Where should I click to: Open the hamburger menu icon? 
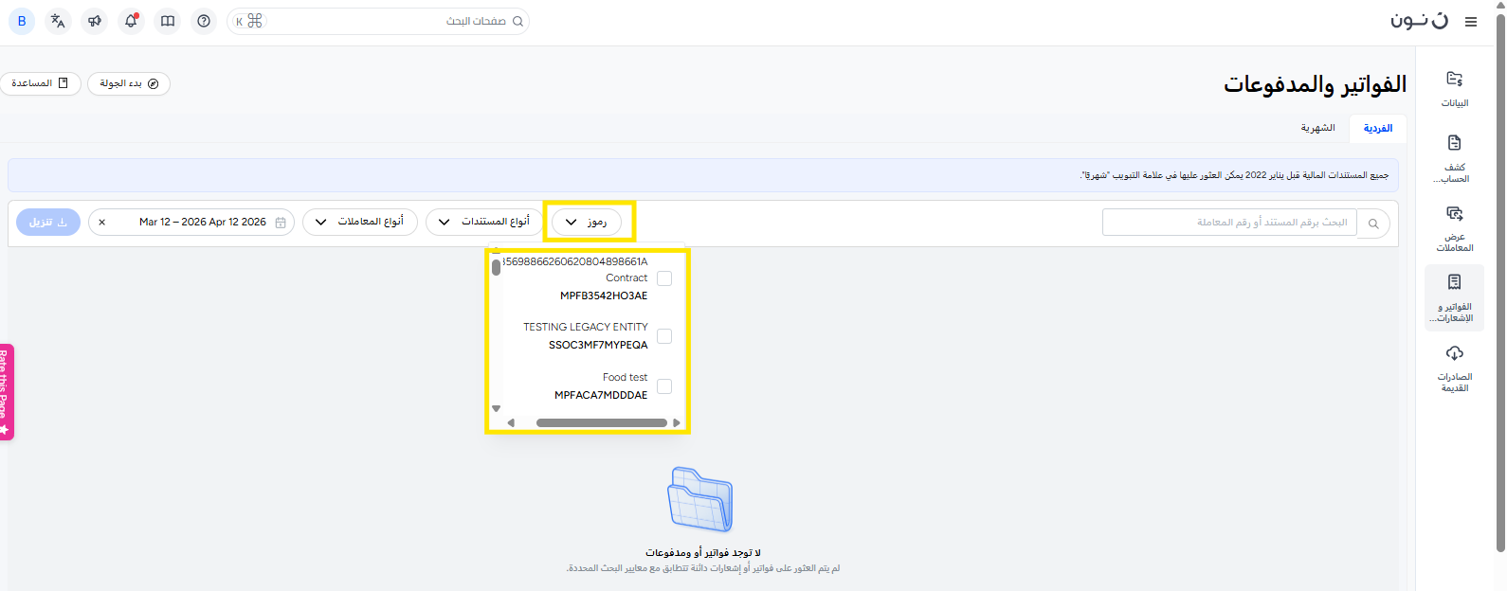coord(1470,22)
